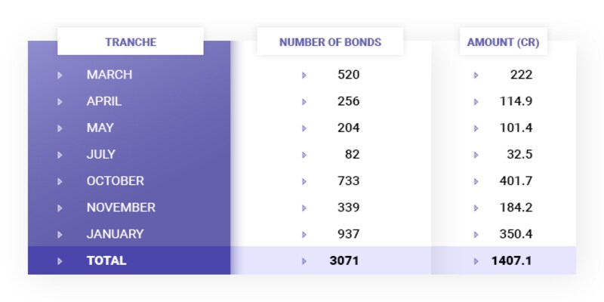Click the arrow icon beside APRIL
Viewport: 604px width, 302px height.
coord(60,101)
